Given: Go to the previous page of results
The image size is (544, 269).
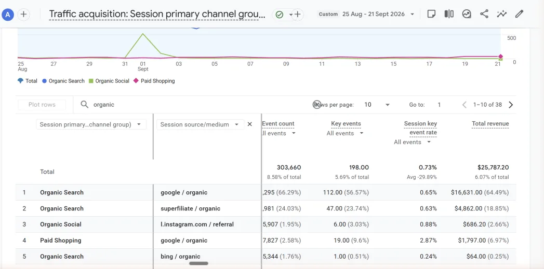Looking at the screenshot, I should [464, 105].
